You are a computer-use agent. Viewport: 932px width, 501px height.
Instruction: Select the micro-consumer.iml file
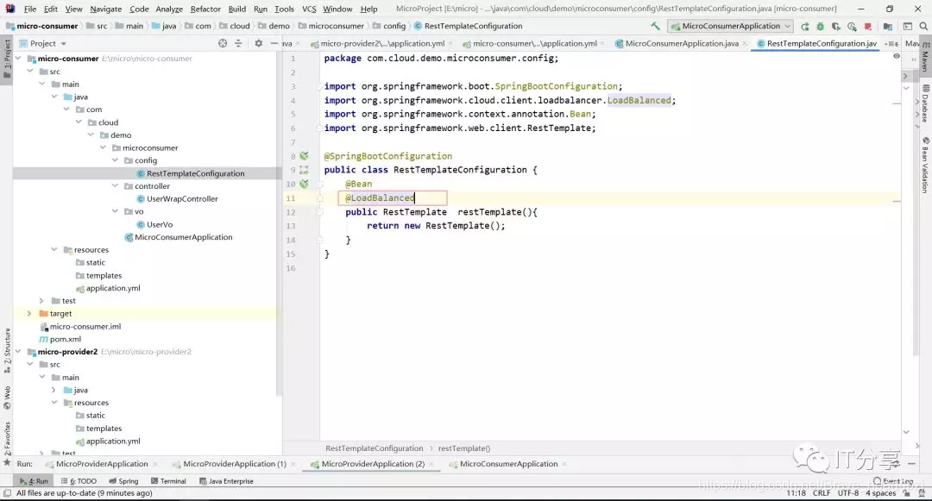[79, 327]
